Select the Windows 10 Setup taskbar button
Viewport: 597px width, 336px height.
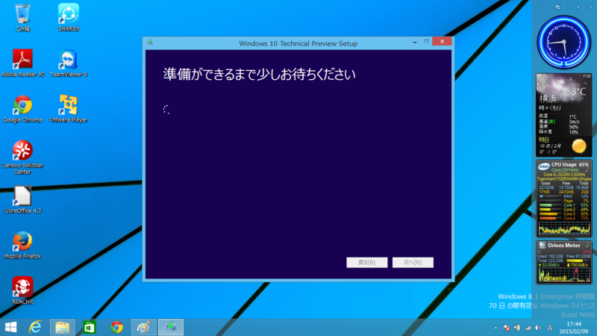point(171,327)
